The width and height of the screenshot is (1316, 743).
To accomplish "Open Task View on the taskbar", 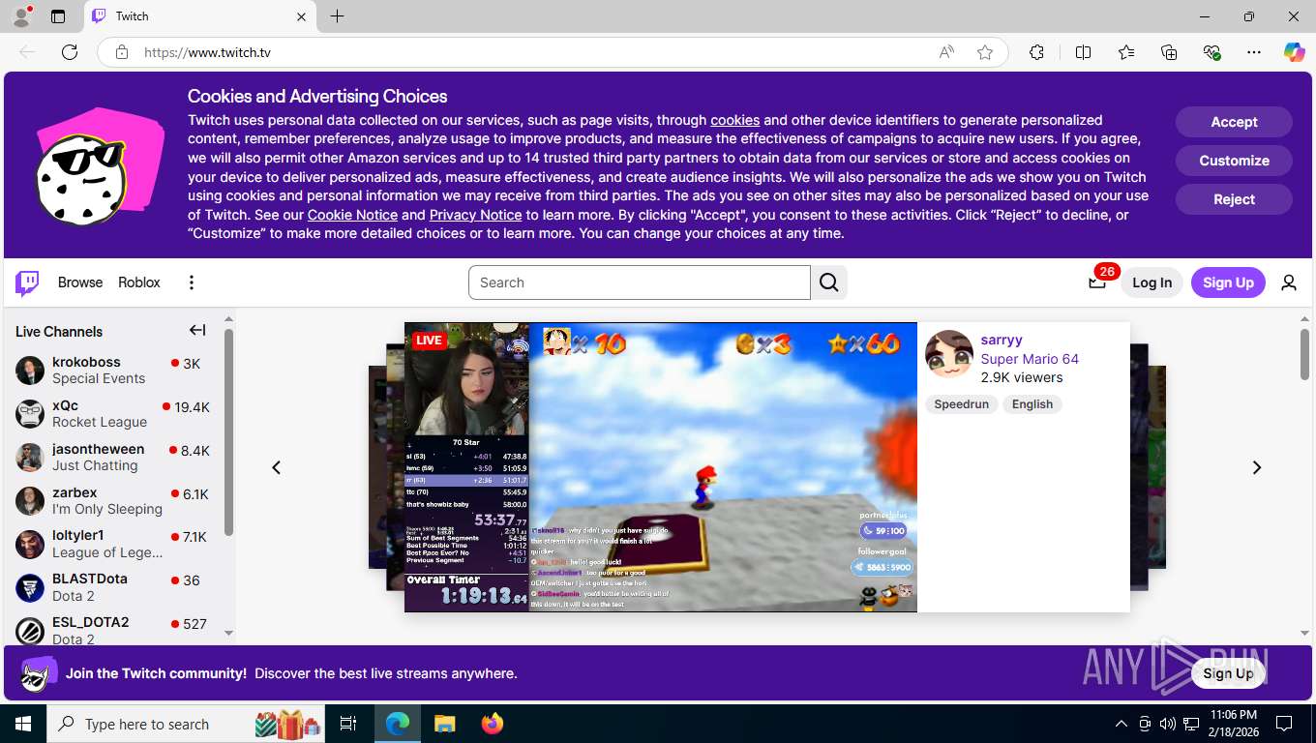I will [348, 724].
